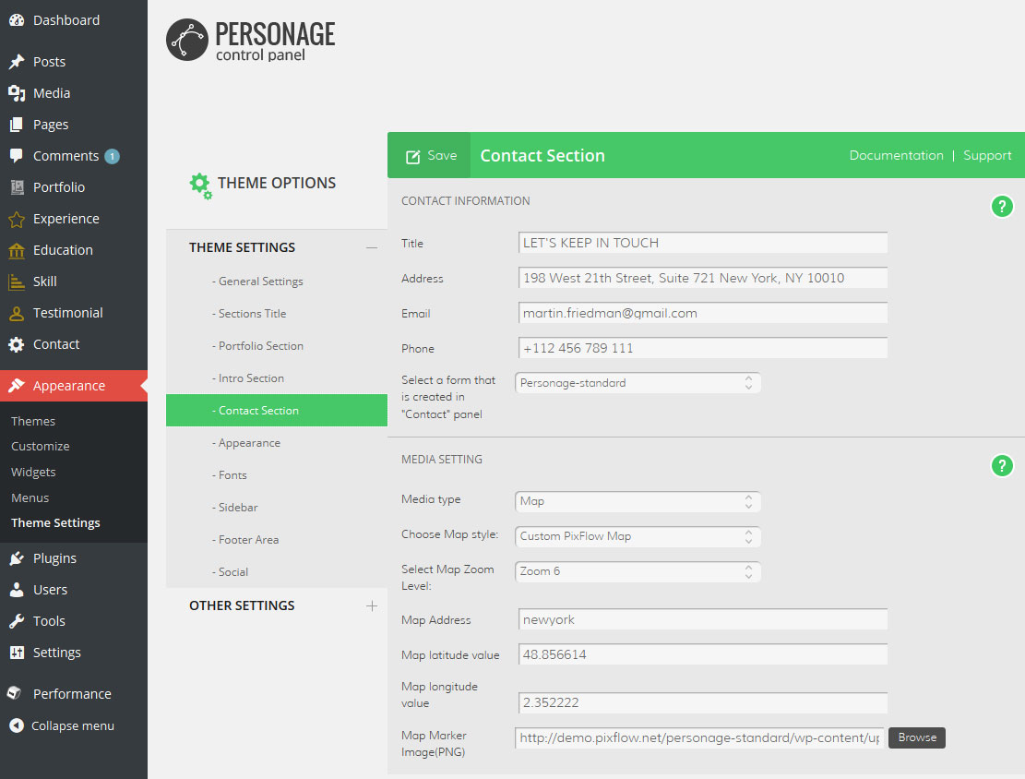1025x779 pixels.
Task: Click into the Email input field
Action: [702, 313]
